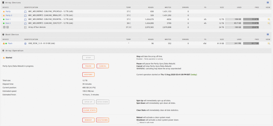Screen dimensions: 273x126
Task: Toggle the Boot Device table view icon
Action: 268,34
